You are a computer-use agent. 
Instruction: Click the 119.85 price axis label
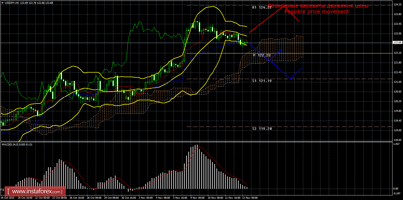tap(398, 111)
